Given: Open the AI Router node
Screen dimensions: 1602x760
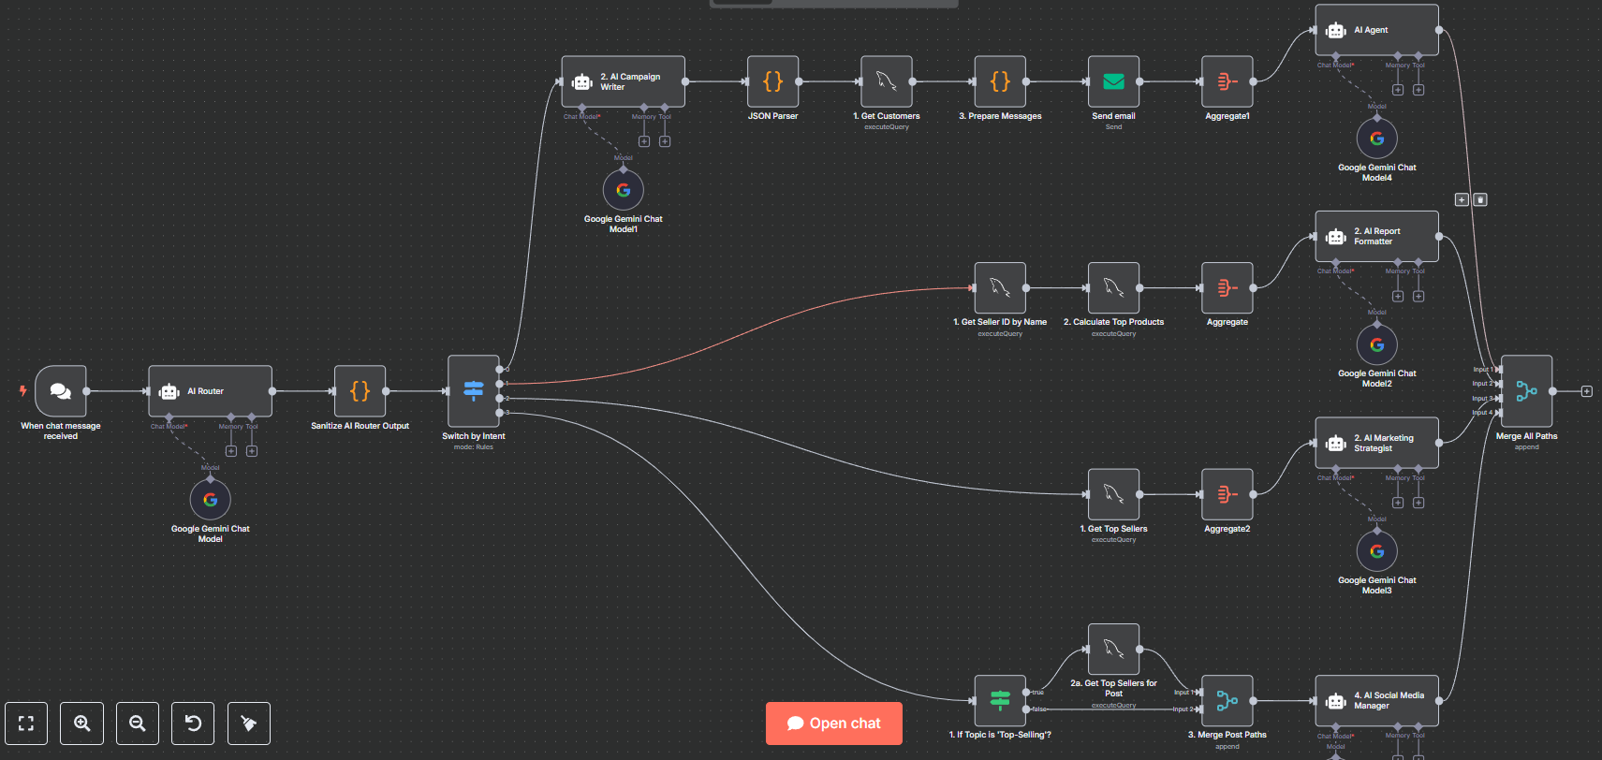Looking at the screenshot, I should click(211, 391).
